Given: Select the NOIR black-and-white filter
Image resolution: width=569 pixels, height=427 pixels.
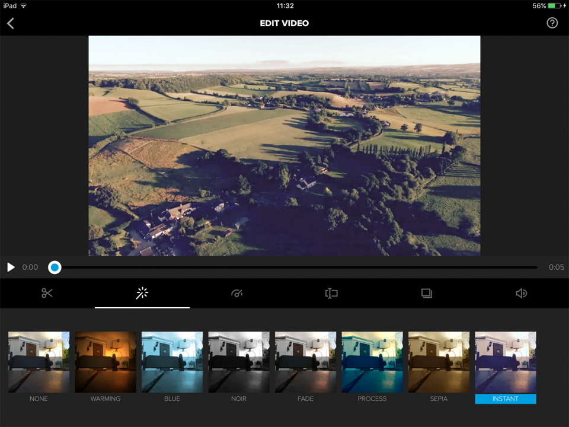Looking at the screenshot, I should coord(239,362).
